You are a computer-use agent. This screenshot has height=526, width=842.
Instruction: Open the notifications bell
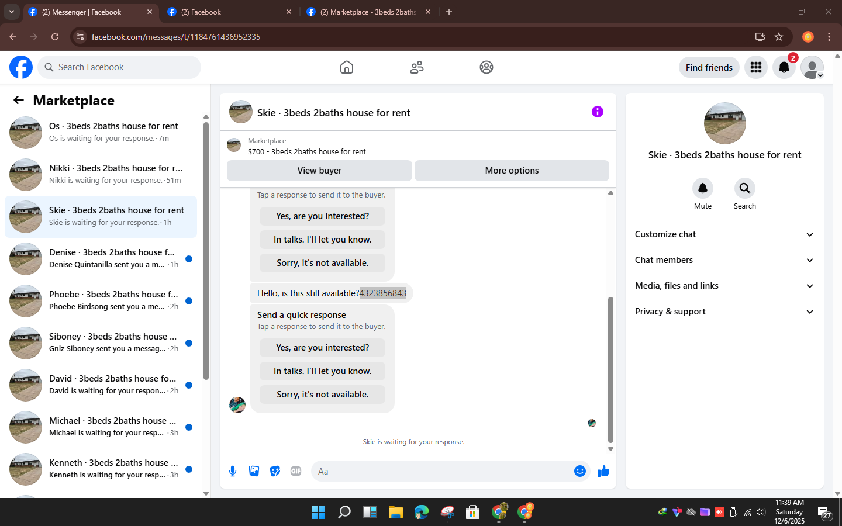pos(784,67)
